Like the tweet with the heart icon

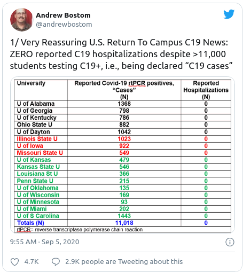point(14,262)
